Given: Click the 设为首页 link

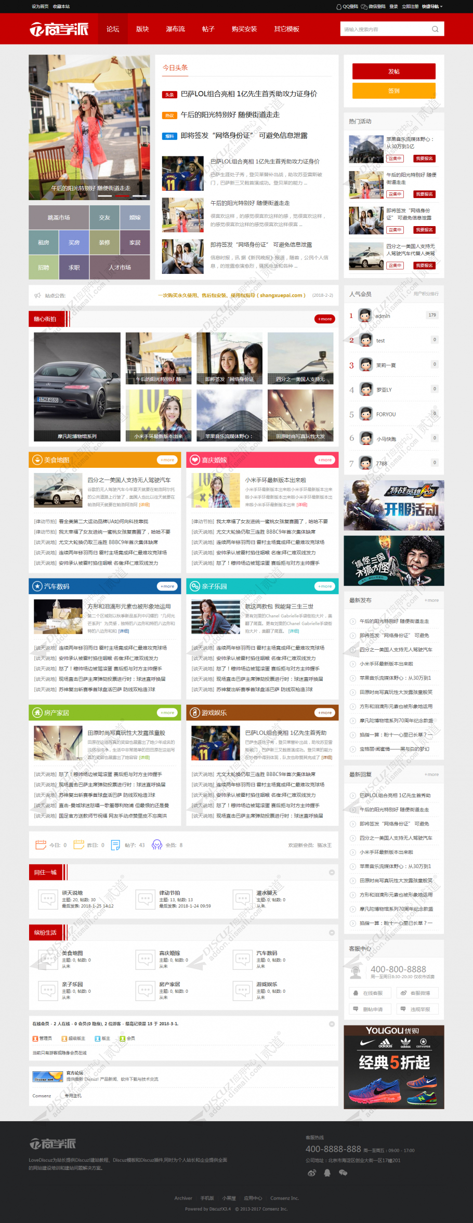Looking at the screenshot, I should pos(40,7).
